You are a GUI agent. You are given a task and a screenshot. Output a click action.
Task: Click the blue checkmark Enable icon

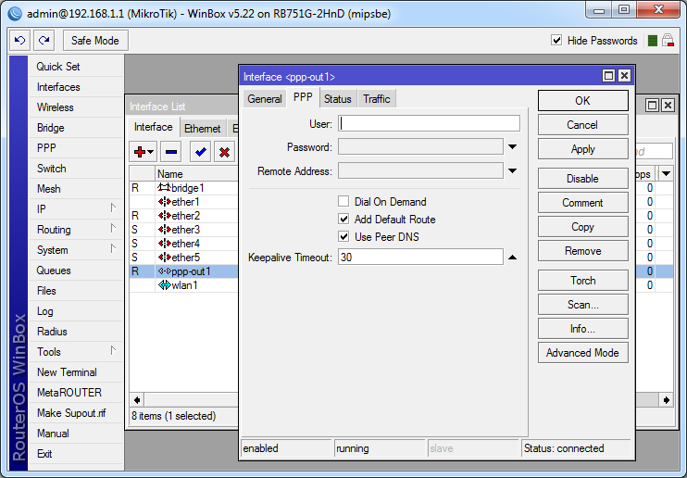(x=201, y=152)
